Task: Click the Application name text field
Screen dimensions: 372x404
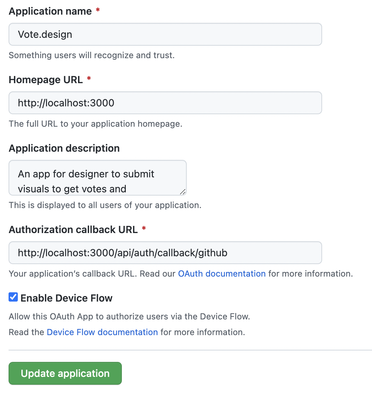Action: (165, 34)
